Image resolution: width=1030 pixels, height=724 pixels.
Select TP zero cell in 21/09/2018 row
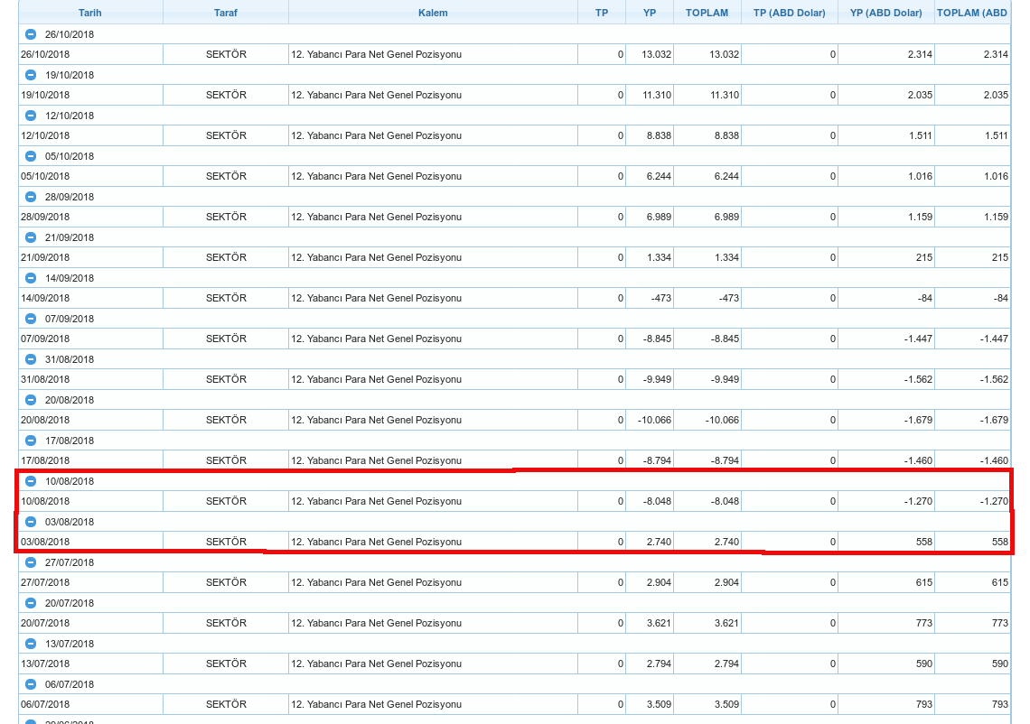pos(602,258)
